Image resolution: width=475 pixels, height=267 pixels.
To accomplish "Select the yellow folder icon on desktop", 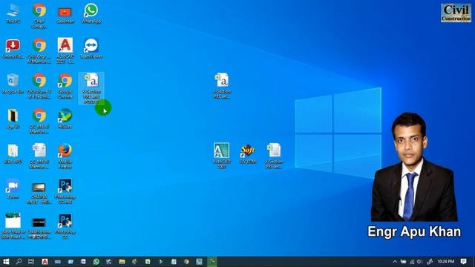I will coord(13,154).
